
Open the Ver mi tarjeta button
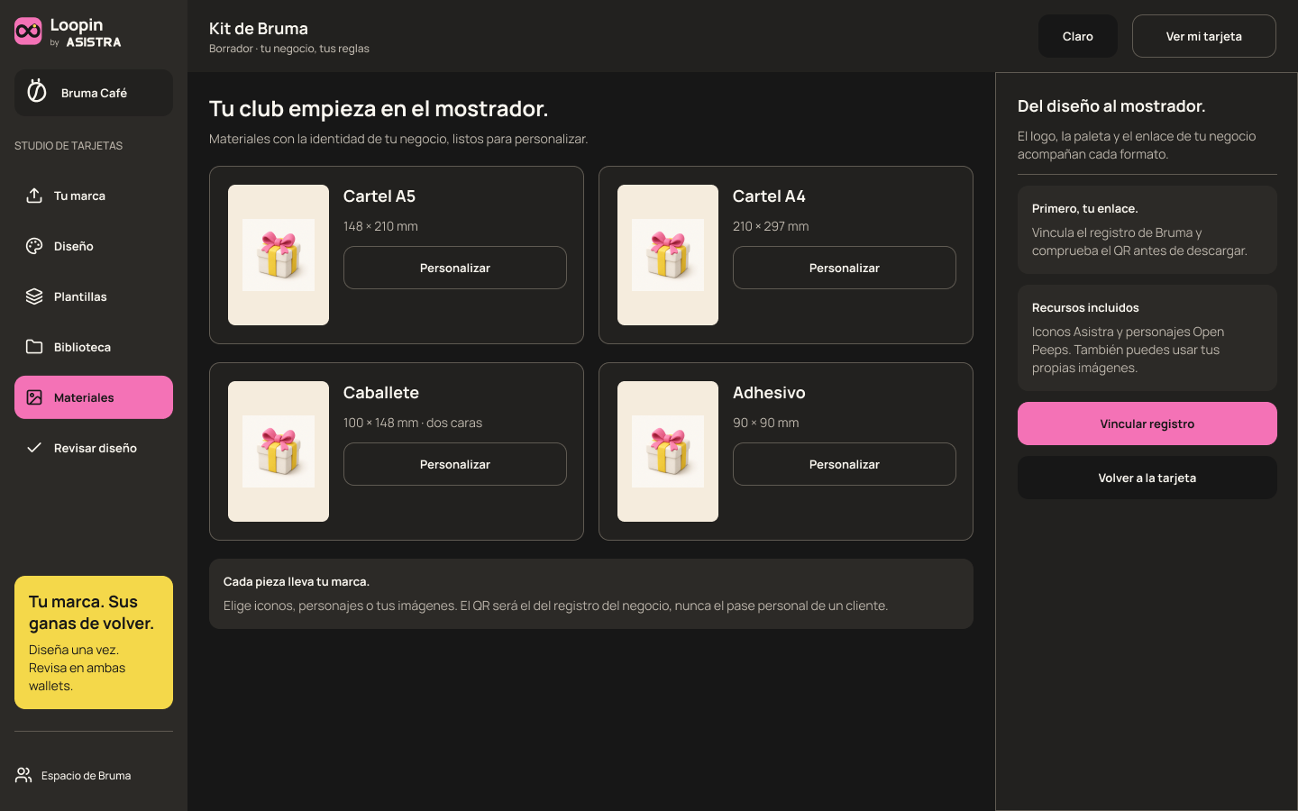(1203, 36)
